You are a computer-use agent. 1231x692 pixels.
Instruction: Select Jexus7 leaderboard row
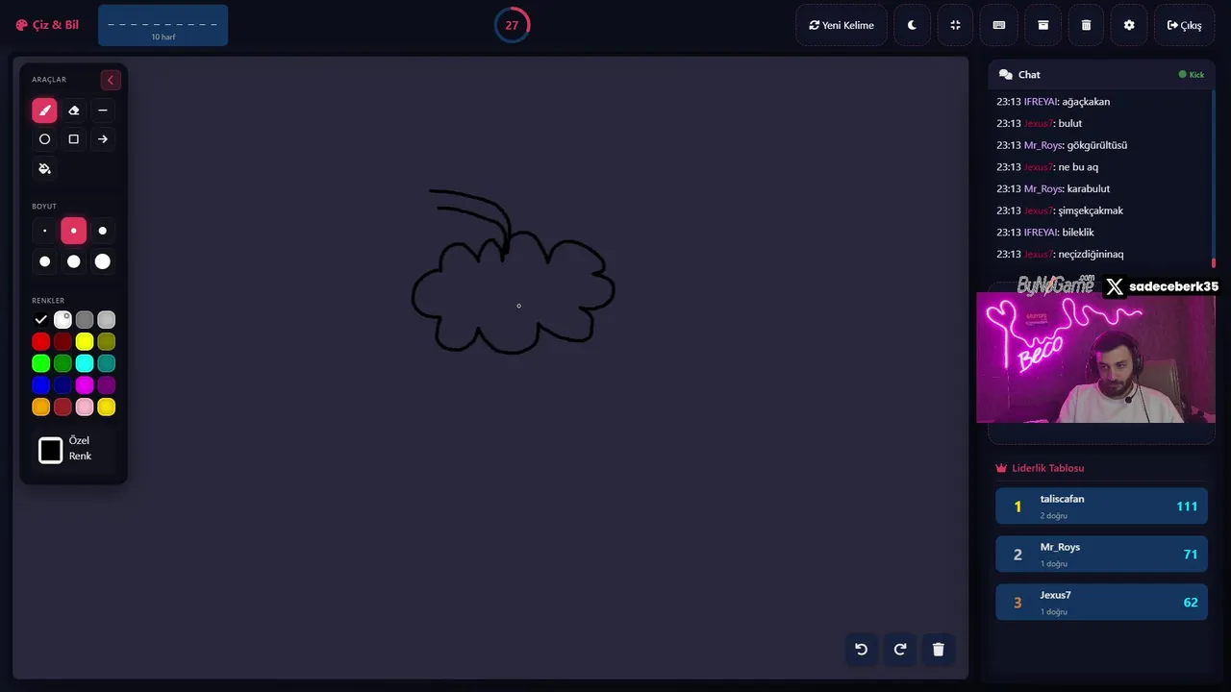pos(1101,602)
